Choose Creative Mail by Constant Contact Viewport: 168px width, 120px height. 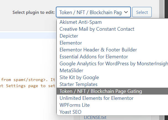(x=112, y=29)
